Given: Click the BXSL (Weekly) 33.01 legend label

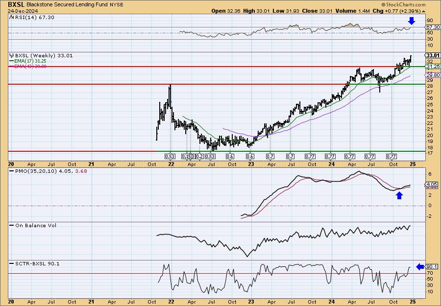Looking at the screenshot, I should (x=44, y=56).
